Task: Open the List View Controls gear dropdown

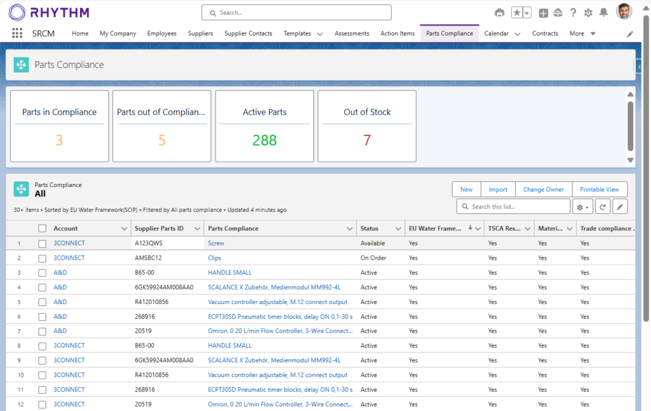Action: pyautogui.click(x=582, y=207)
